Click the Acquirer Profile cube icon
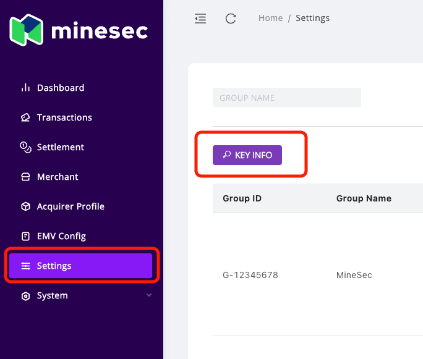This screenshot has width=423, height=359. [x=25, y=206]
